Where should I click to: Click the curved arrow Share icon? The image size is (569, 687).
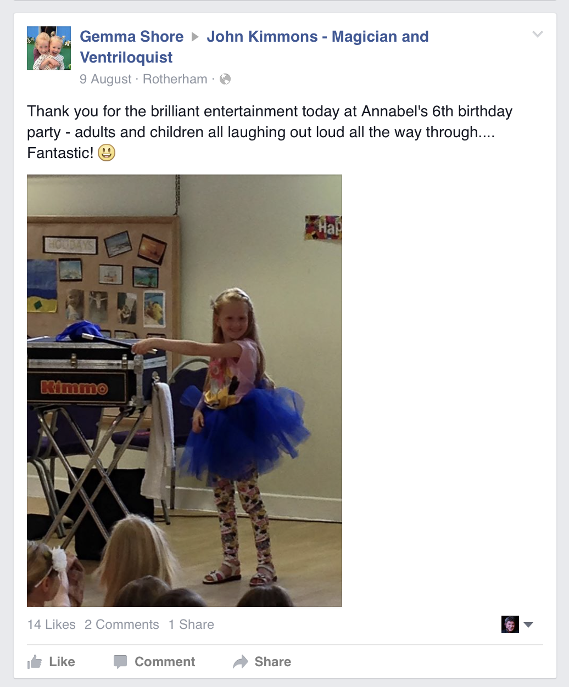241,662
